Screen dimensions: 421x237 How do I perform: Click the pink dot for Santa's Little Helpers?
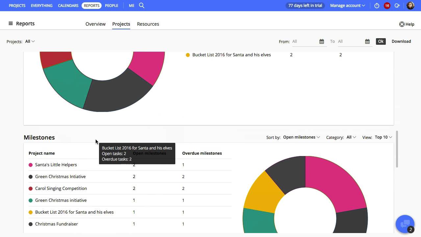31,165
